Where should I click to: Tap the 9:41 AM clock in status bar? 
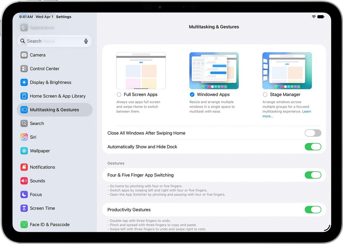(x=26, y=17)
